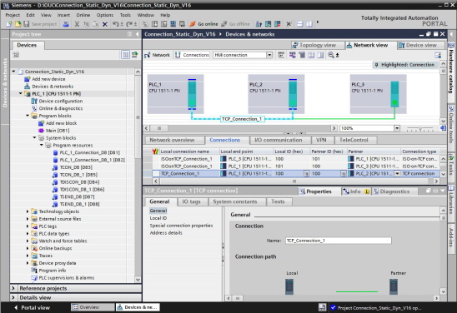Expand the Watch and force tables folder
Image resolution: width=457 pixels, height=313 pixels.
tap(28, 241)
